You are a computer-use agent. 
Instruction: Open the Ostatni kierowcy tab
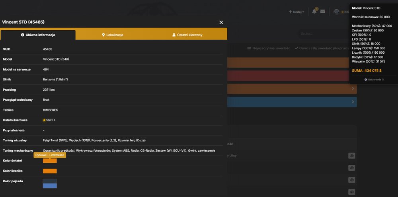[x=187, y=35]
